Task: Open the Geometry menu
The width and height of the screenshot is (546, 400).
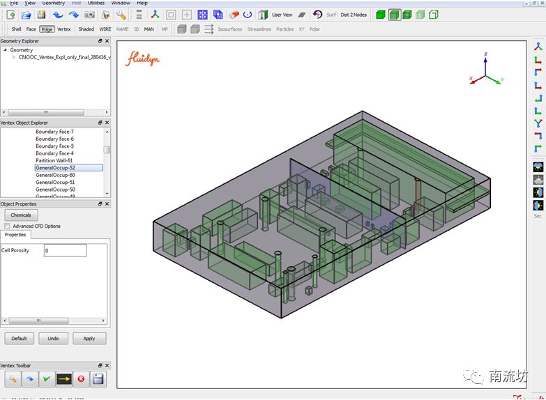Action: coord(53,3)
